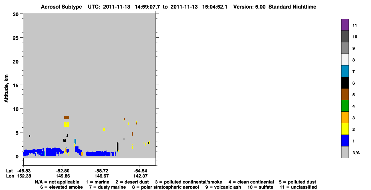Viewport: 371px width, 190px height.
Task: Click the brown swatch labeled 5
Action: [345, 94]
